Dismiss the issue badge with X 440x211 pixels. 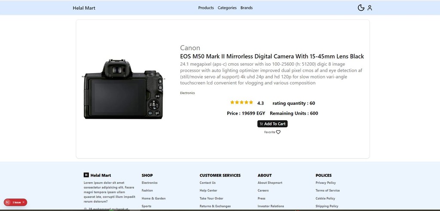click(x=24, y=202)
